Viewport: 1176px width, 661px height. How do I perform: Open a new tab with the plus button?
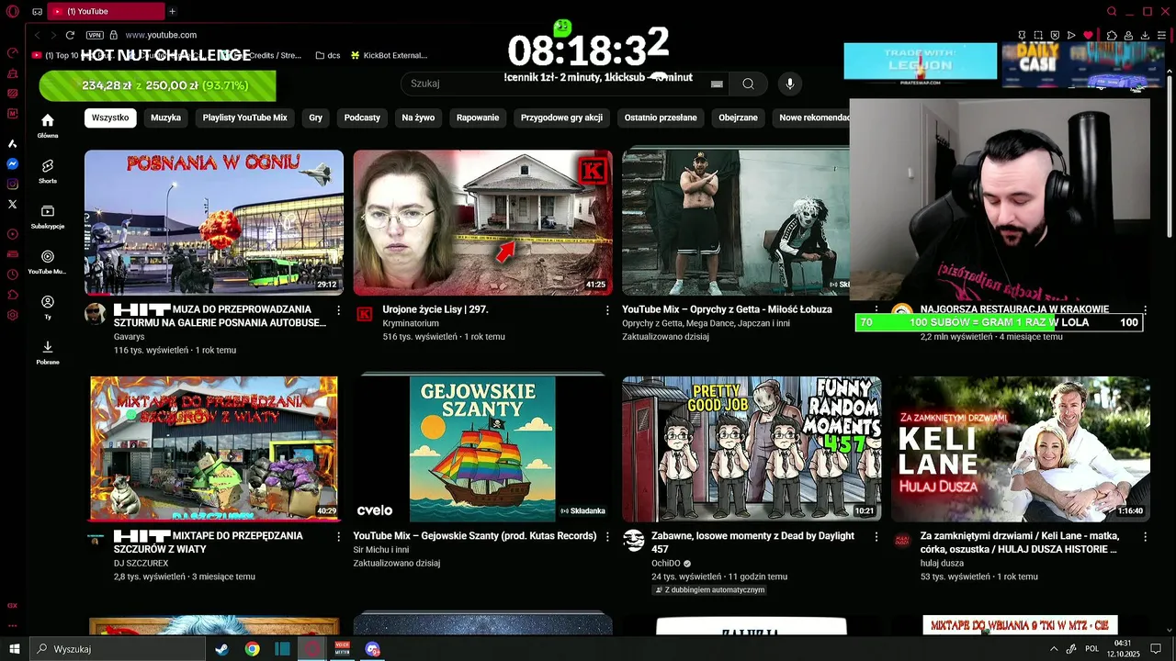click(x=172, y=11)
